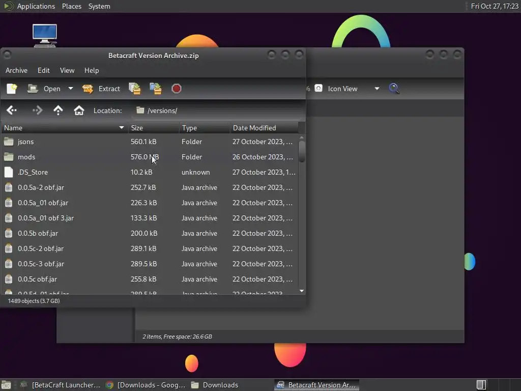Click the zoom reset icon beside Icon View

(319, 88)
